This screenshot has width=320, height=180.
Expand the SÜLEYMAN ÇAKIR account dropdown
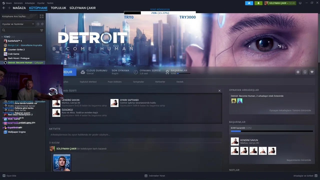[x=288, y=3]
